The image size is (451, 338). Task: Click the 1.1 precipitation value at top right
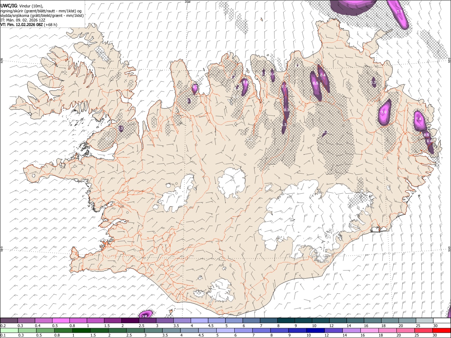point(400,11)
